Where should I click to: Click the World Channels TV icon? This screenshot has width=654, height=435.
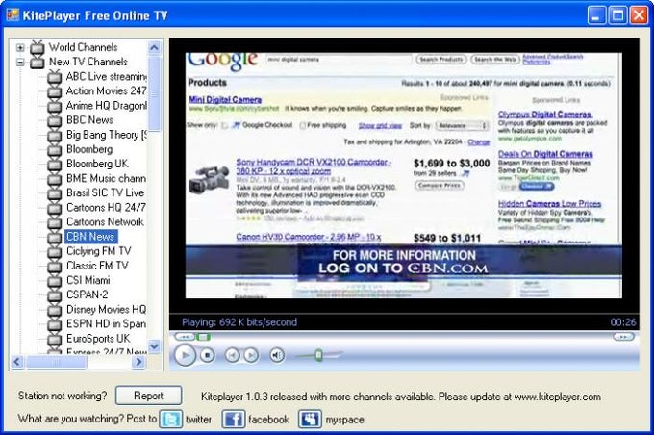click(38, 47)
